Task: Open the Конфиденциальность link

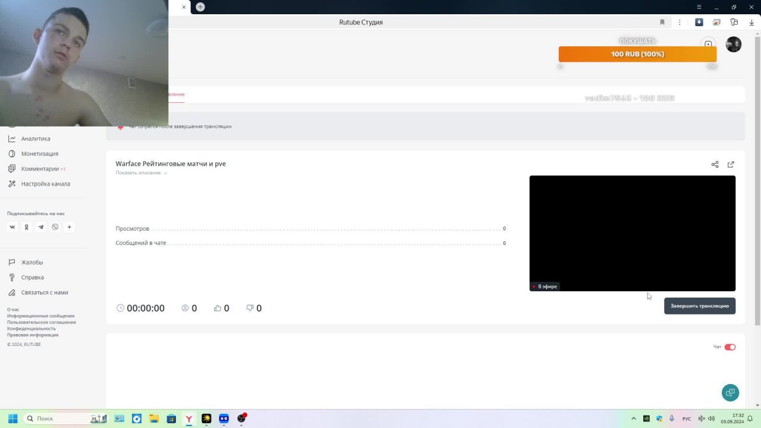Action: tap(32, 329)
